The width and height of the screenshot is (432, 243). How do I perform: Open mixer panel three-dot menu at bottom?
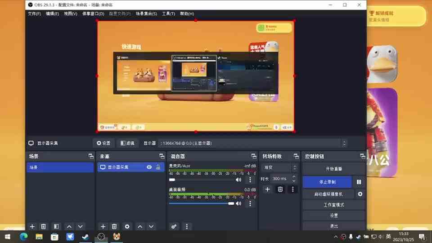pos(187,226)
